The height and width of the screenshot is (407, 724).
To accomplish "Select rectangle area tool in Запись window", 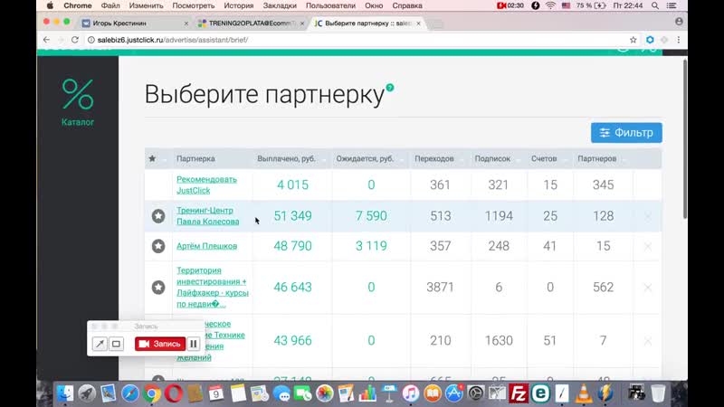I will click(117, 344).
